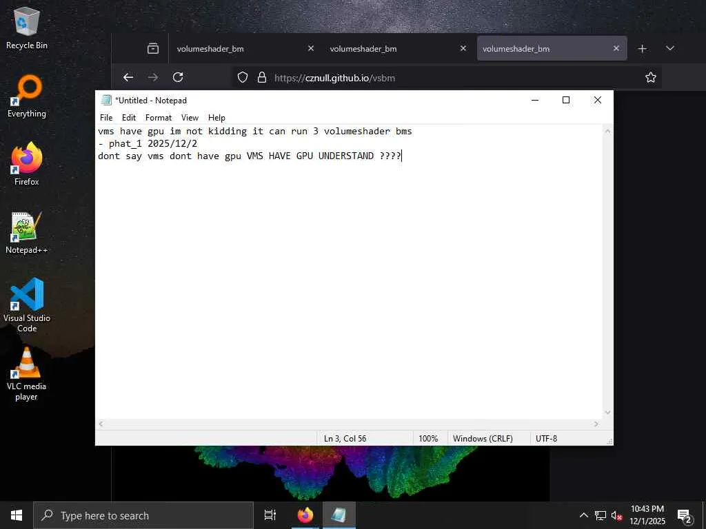Click Firefox's recent browsing history icon

tap(153, 49)
